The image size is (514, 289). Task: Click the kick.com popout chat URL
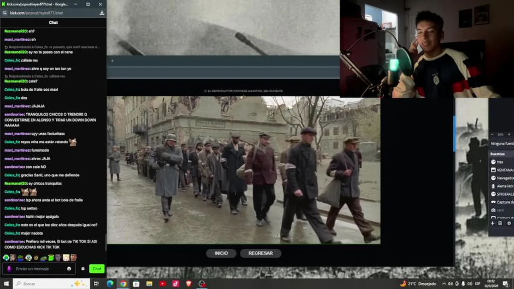coord(36,13)
